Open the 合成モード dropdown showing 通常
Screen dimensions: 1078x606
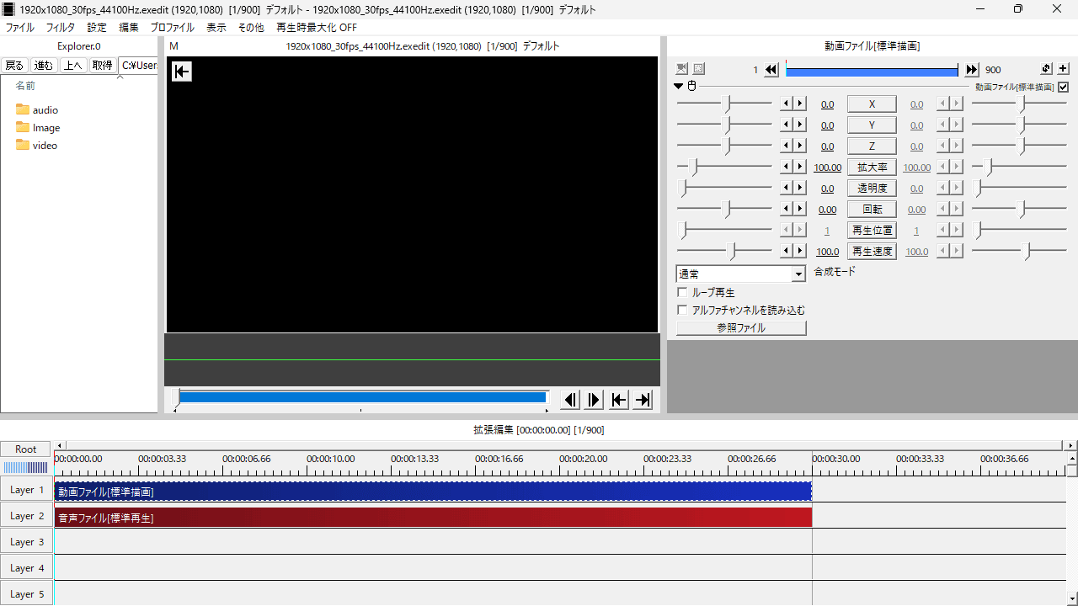(741, 274)
